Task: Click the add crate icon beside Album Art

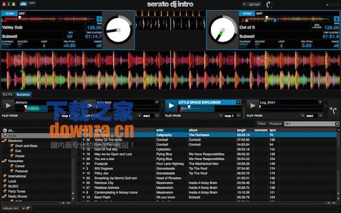Action: tap(27, 208)
